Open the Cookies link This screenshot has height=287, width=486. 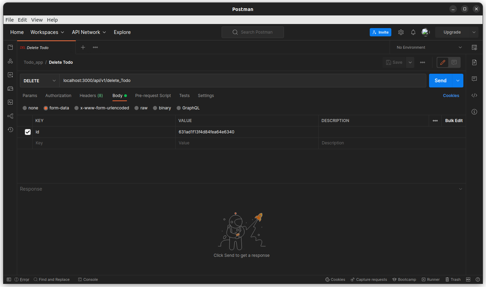[451, 96]
